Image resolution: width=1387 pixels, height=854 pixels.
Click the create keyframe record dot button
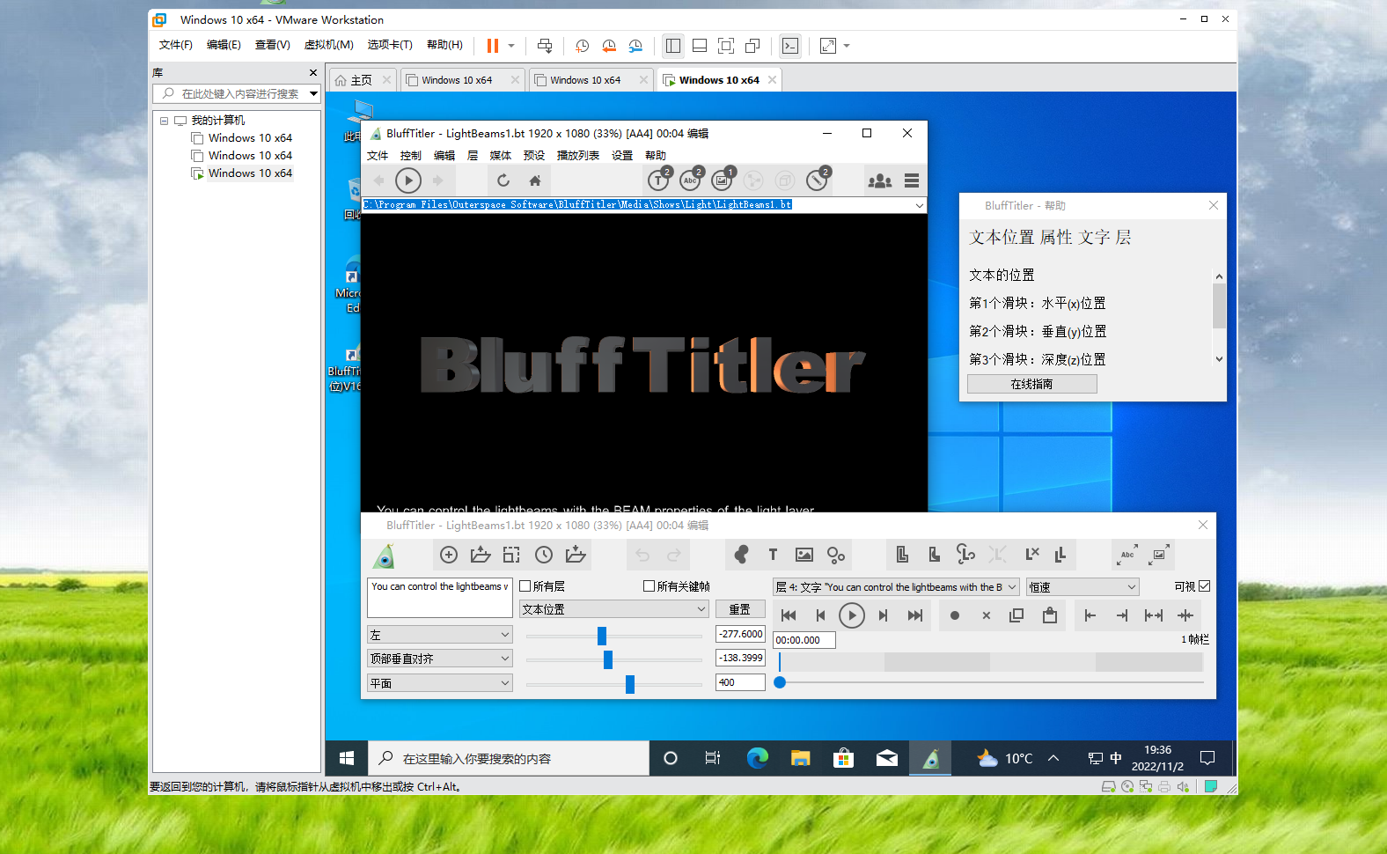955,615
